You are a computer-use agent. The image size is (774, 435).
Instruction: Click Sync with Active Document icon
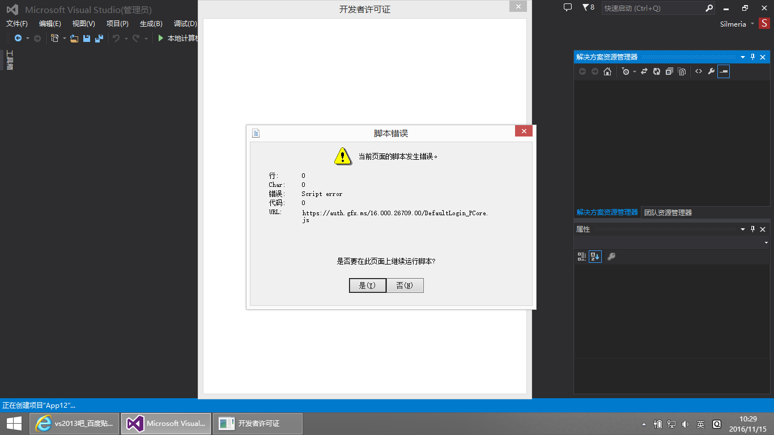pyautogui.click(x=644, y=71)
